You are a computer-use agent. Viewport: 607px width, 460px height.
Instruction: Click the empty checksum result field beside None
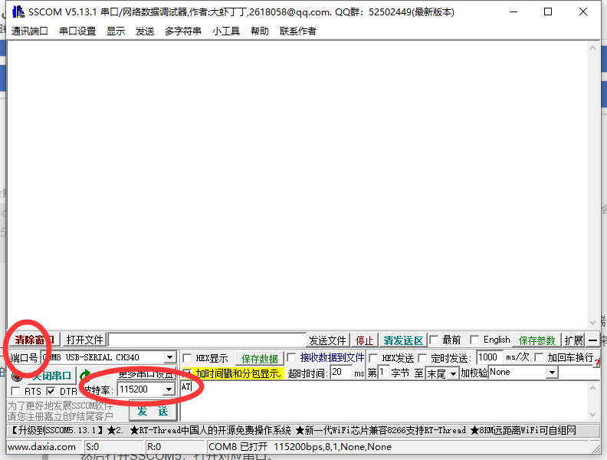coord(578,373)
